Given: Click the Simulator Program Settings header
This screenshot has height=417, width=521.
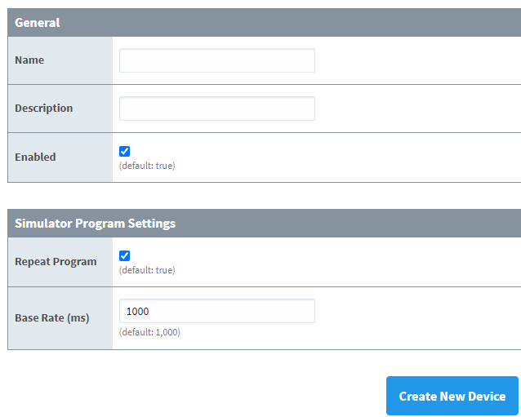Looking at the screenshot, I should pos(95,223).
